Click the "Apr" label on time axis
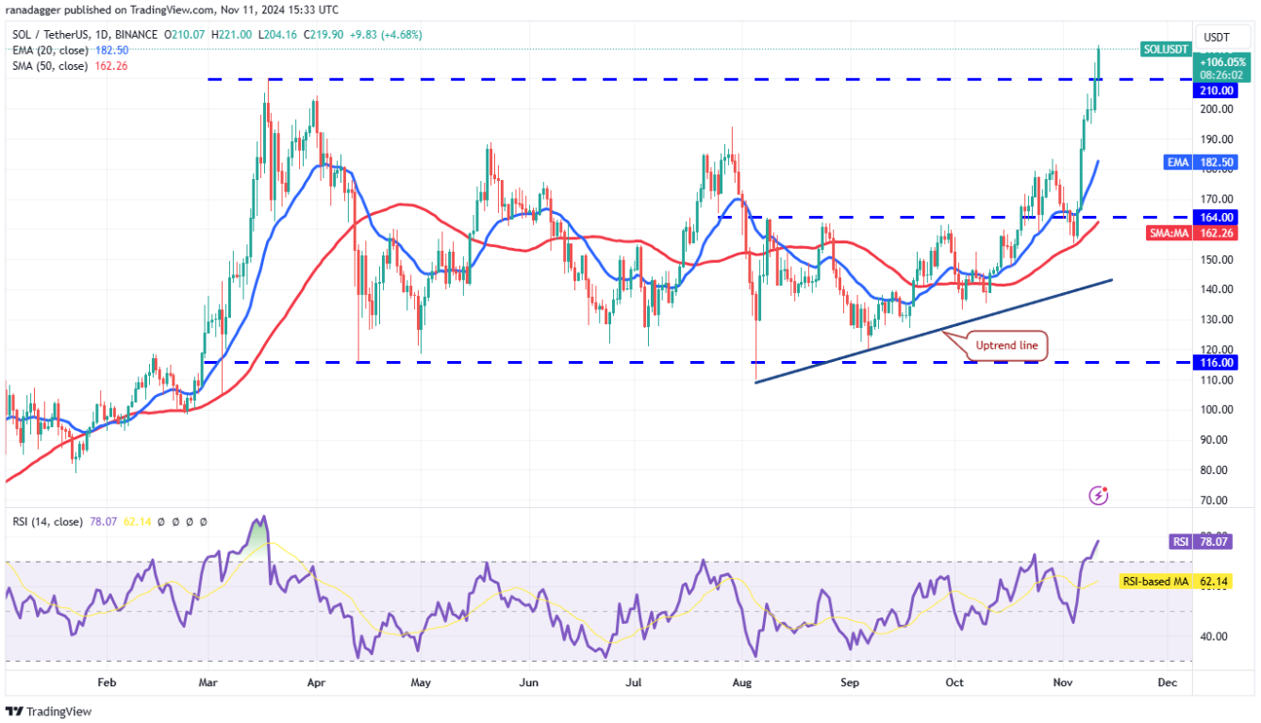Screen dimensions: 1261x723 click(x=316, y=682)
